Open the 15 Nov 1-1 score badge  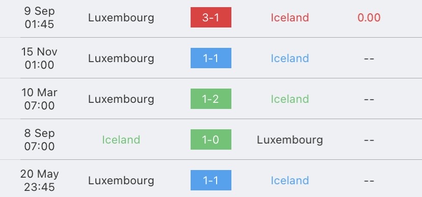[210, 58]
